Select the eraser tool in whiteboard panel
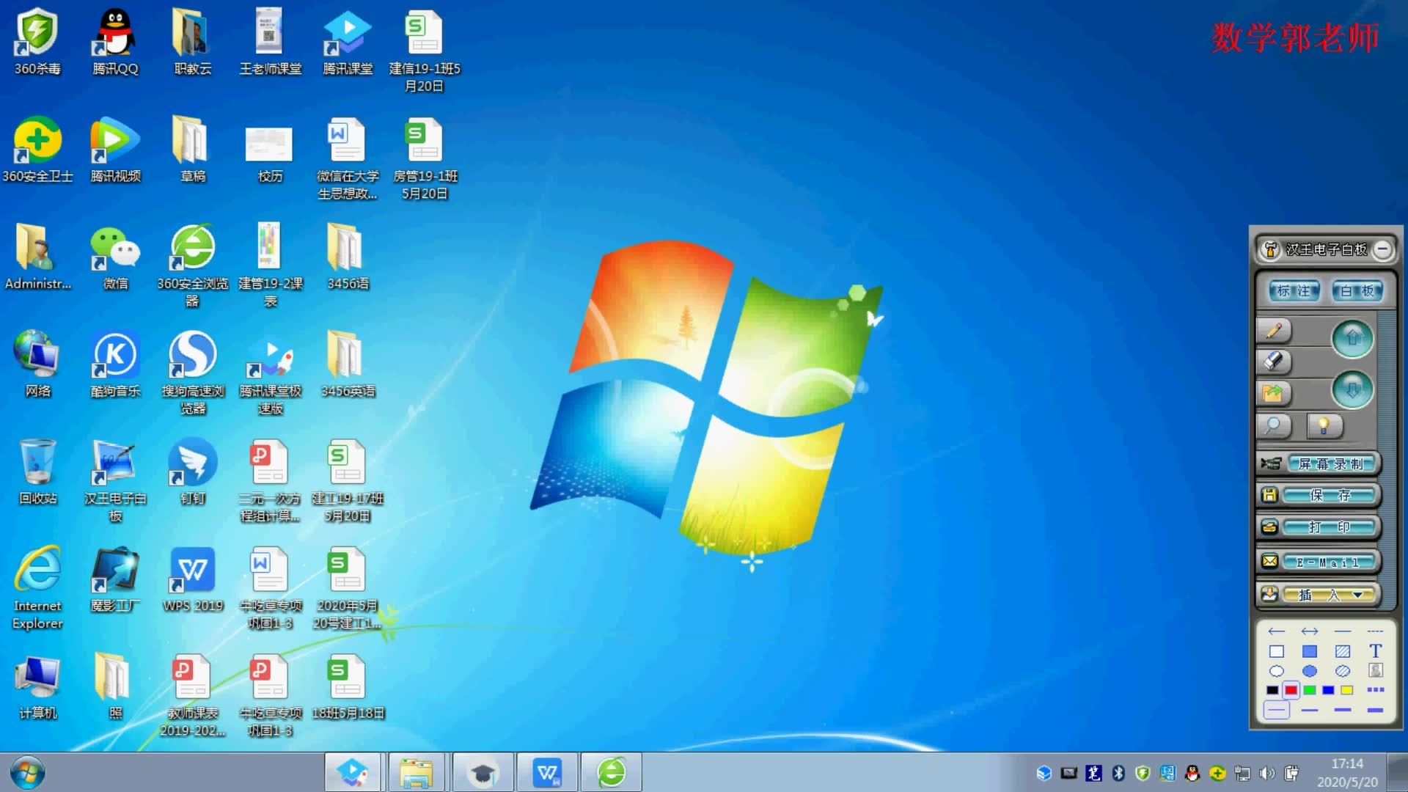Viewport: 1408px width, 792px height. click(1275, 362)
